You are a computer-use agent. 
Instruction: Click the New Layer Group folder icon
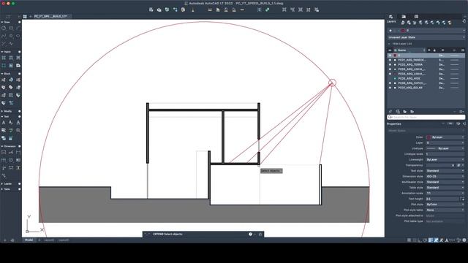pyautogui.click(x=405, y=111)
